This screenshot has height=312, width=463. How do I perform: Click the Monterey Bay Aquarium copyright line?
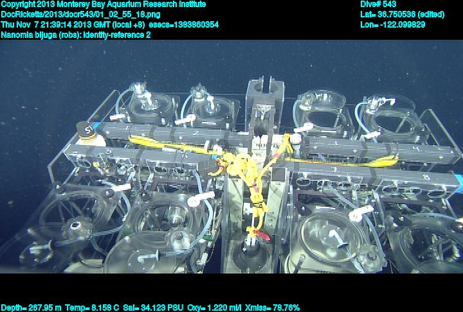103,4
